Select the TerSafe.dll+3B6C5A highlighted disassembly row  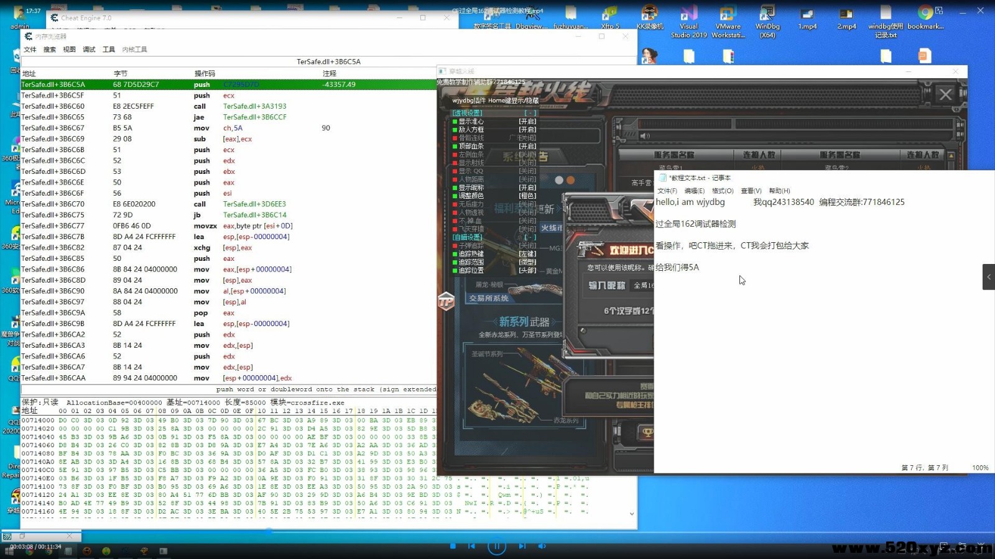tap(229, 84)
